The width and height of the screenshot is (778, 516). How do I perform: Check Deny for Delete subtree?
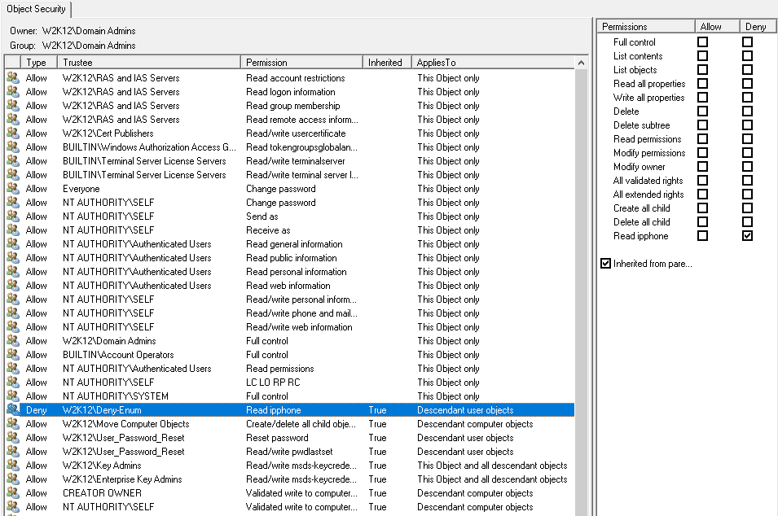tap(747, 125)
